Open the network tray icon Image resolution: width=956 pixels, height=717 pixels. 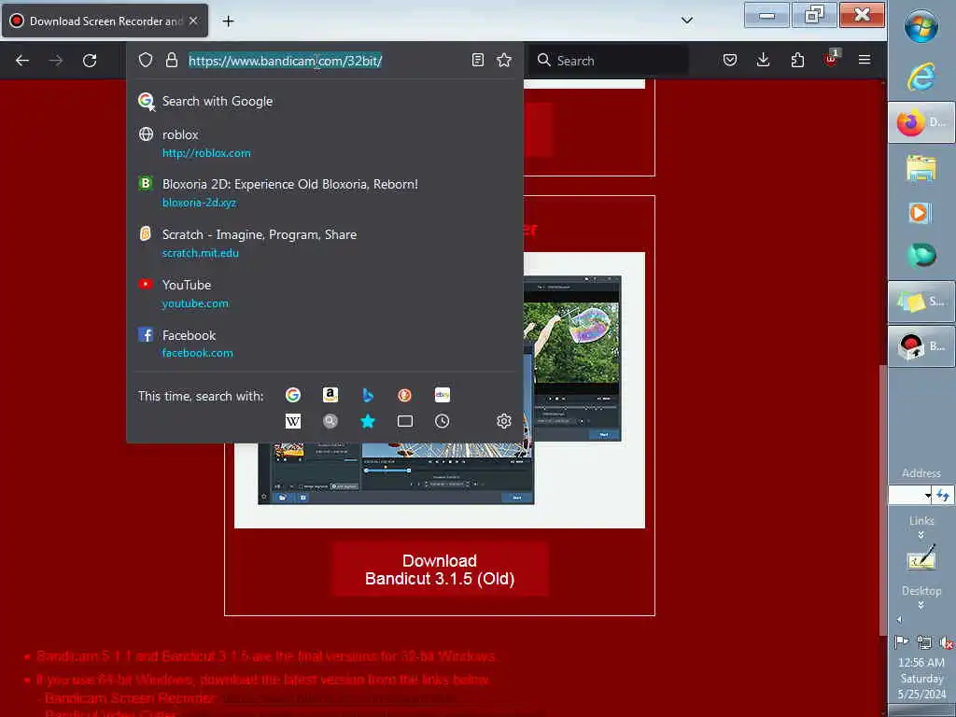click(924, 642)
